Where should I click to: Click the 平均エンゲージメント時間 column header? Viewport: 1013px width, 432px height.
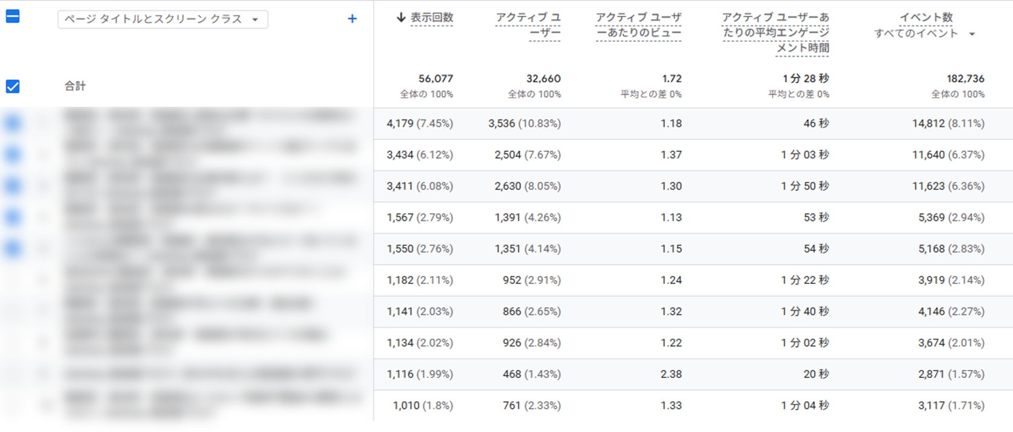click(775, 33)
